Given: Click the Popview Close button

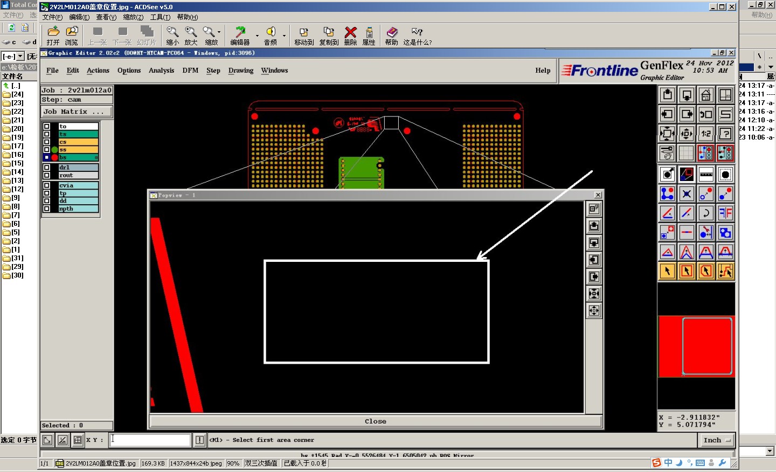Looking at the screenshot, I should pyautogui.click(x=376, y=421).
